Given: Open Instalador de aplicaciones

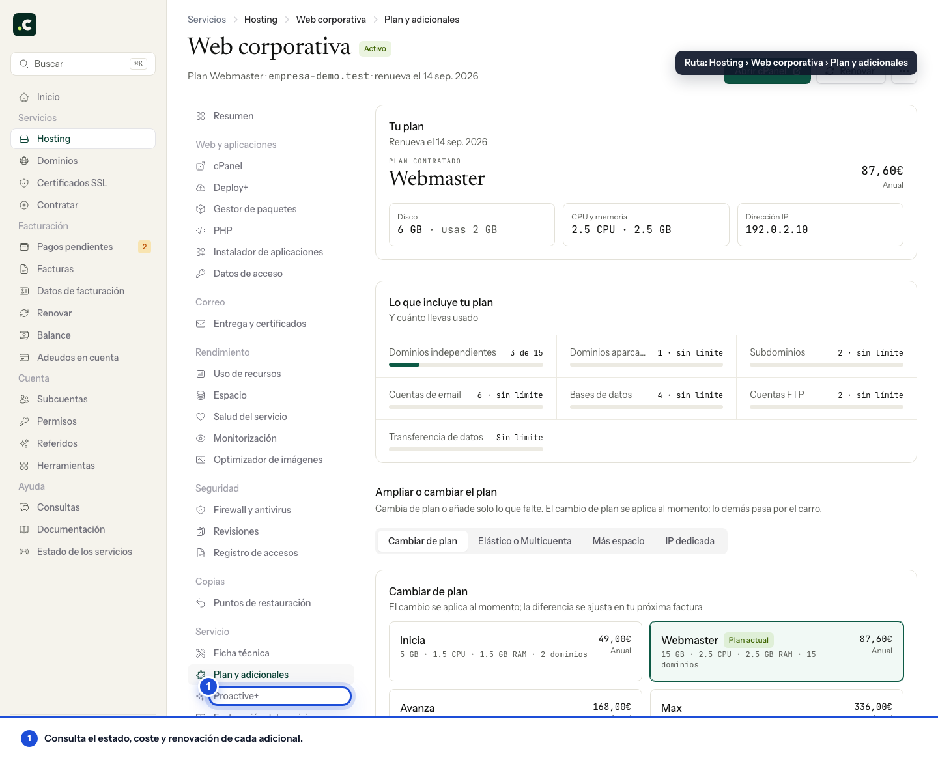Looking at the screenshot, I should tap(271, 252).
